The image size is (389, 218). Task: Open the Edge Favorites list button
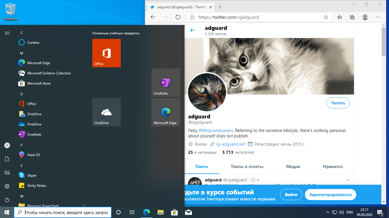339,17
